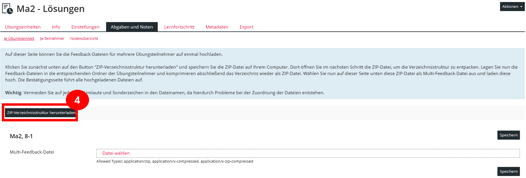This screenshot has height=178, width=526.
Task: Click ZIP-Verzeichnisstruktur herunterladen button
Action: click(41, 113)
